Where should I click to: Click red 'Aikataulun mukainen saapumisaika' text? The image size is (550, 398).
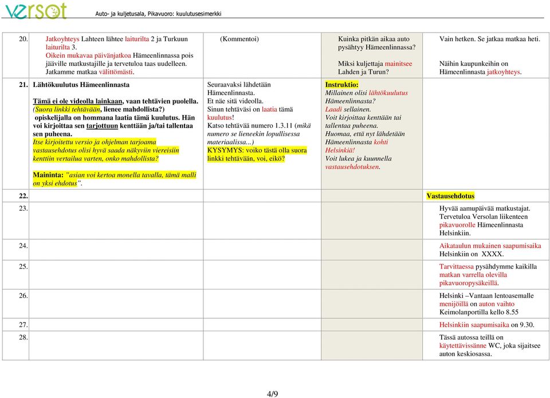point(490,246)
